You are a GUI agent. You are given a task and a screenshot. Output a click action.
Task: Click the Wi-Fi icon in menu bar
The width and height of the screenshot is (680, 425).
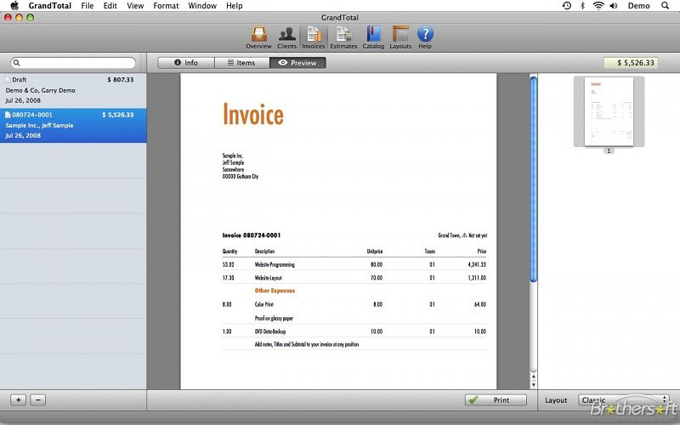[598, 6]
